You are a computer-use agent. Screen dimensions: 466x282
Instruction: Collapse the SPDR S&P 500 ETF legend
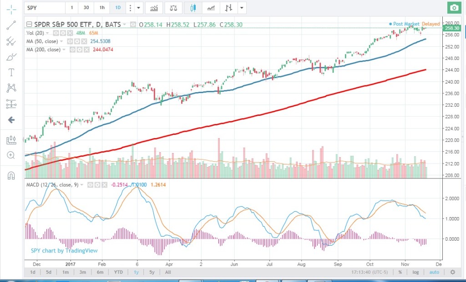tap(30, 24)
